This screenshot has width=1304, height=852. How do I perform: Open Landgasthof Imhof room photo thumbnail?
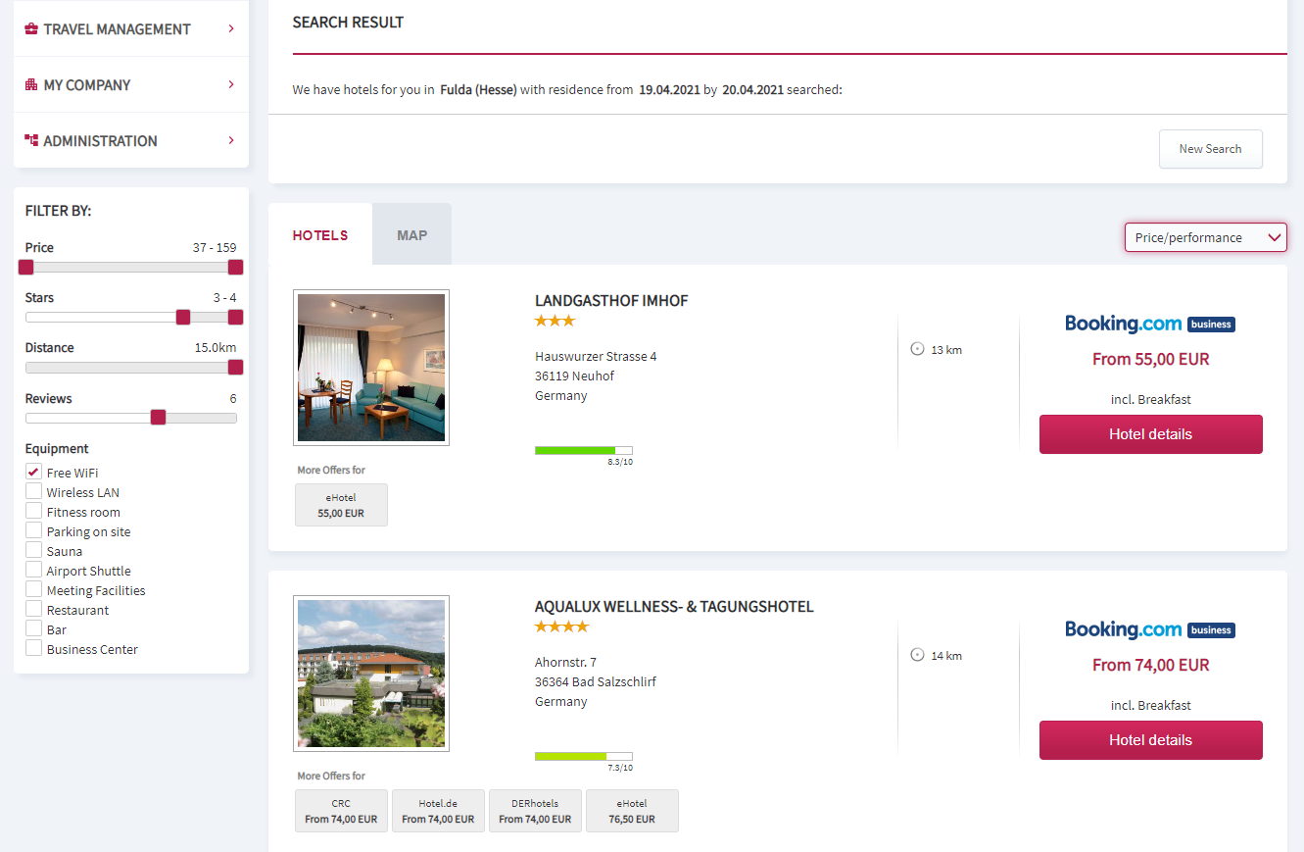pos(371,368)
